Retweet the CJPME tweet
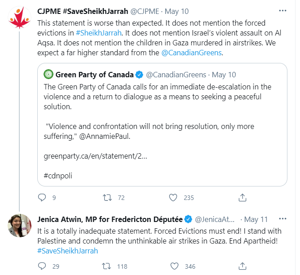Viewport: 300px width, 275px height. (x=107, y=198)
